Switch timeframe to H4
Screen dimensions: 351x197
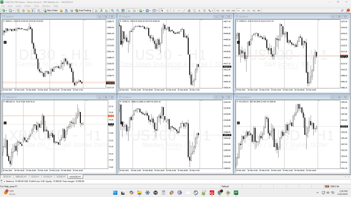(244, 11)
